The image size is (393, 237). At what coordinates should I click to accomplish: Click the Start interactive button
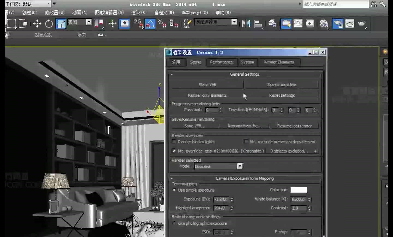tap(282, 85)
